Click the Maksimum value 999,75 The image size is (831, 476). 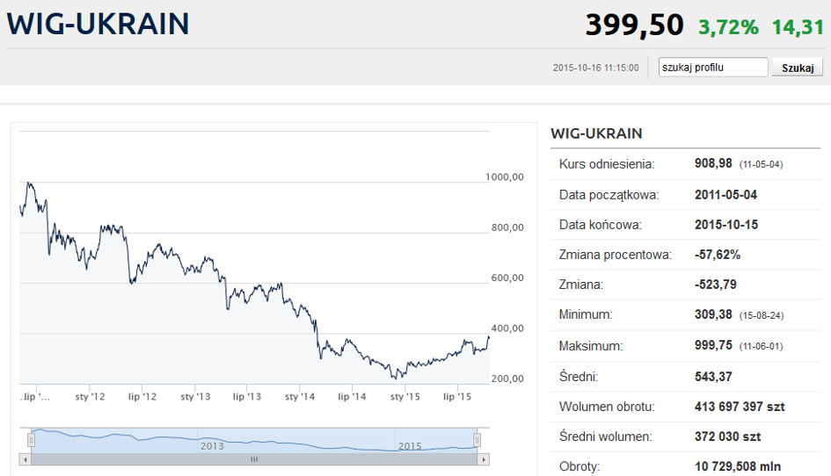[715, 346]
